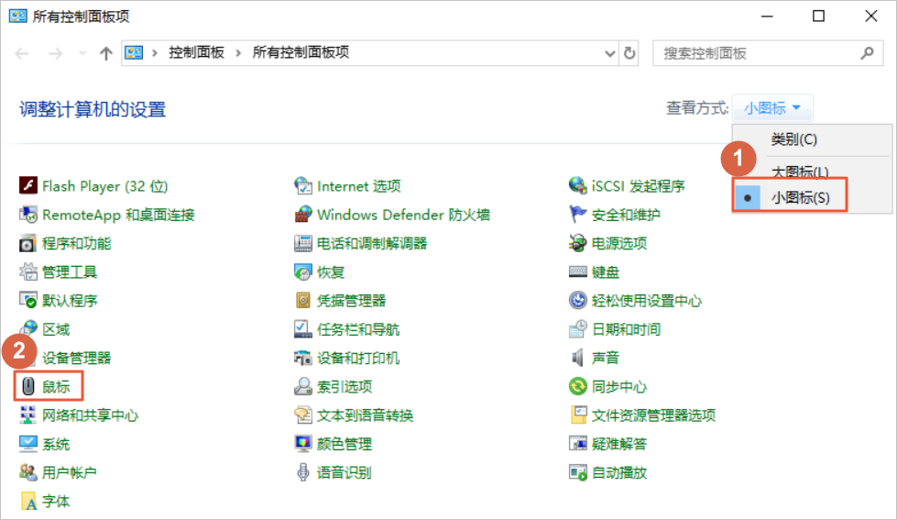Screen dimensions: 897x520
Task: Click the 控制面板 breadcrumb segment
Action: pos(196,53)
